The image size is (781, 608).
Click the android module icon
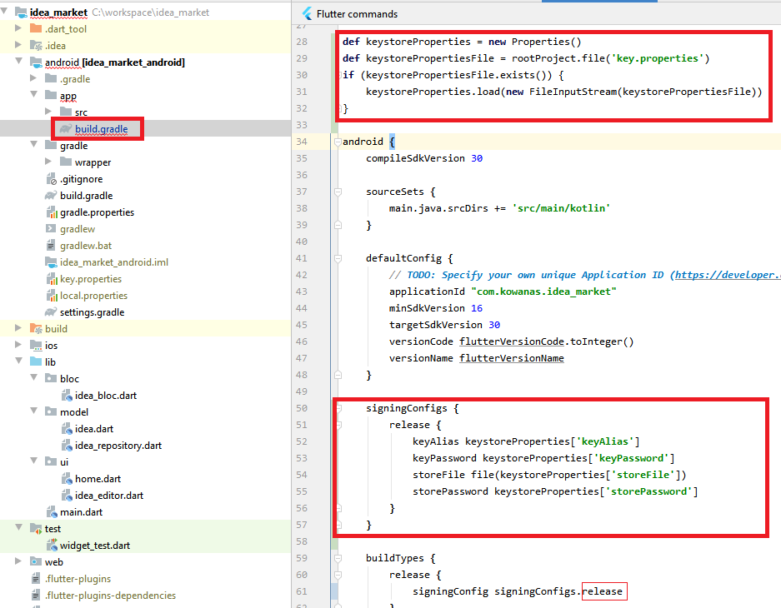36,62
